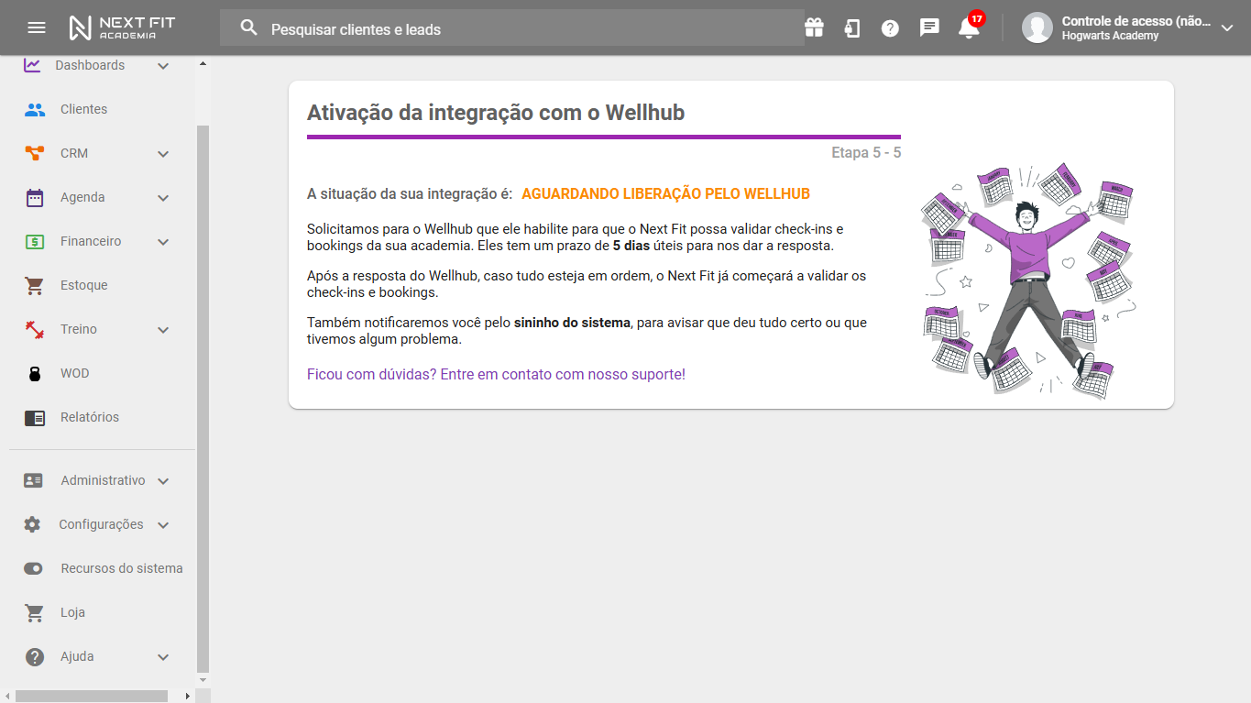Toggle the Recursos do sistema switch icon
Image resolution: width=1251 pixels, height=703 pixels.
click(34, 568)
